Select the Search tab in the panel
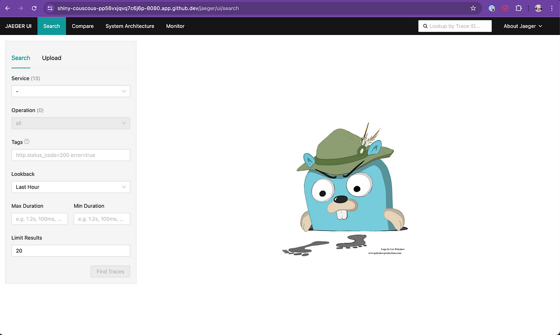This screenshot has width=560, height=335. (x=21, y=58)
